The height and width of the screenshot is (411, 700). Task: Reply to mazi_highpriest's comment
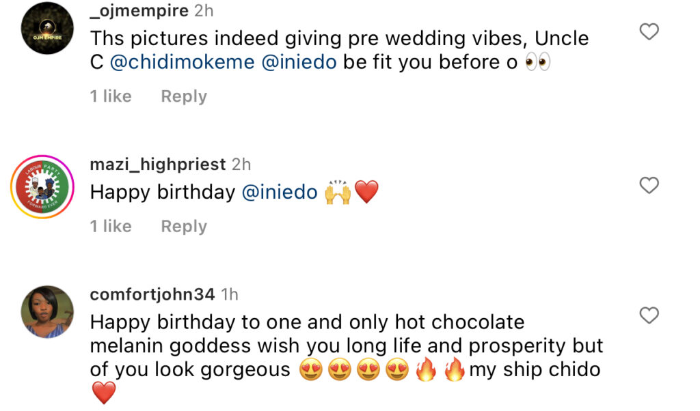click(x=183, y=227)
